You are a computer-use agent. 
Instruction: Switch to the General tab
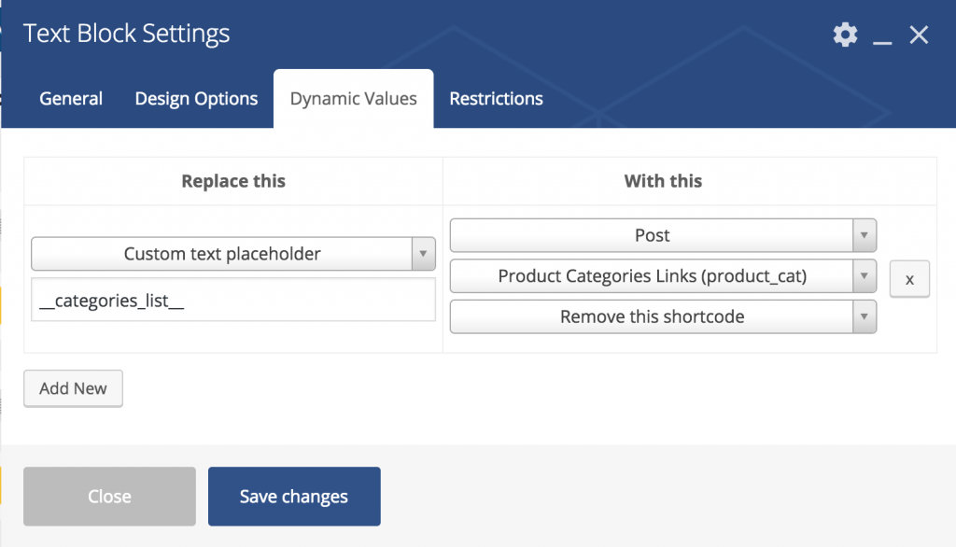point(71,98)
